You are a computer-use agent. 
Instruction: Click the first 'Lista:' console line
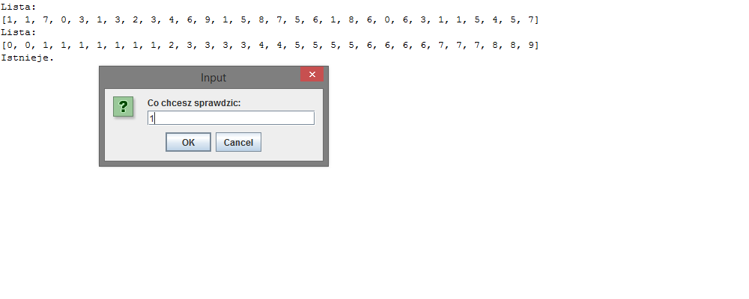tap(18, 7)
